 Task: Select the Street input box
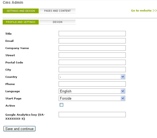click(92, 55)
